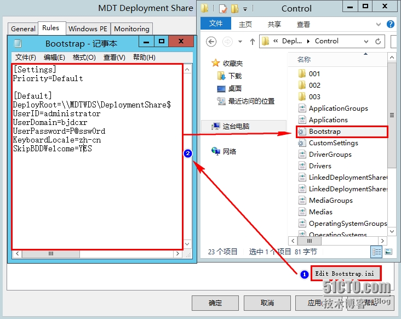The image size is (401, 319).
Task: Open the 共享 ribbon tab
Action: pyautogui.click(x=274, y=24)
